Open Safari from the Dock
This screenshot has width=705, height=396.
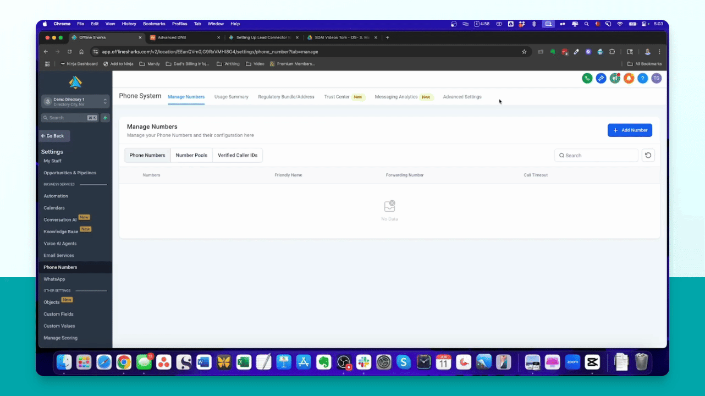point(104,362)
